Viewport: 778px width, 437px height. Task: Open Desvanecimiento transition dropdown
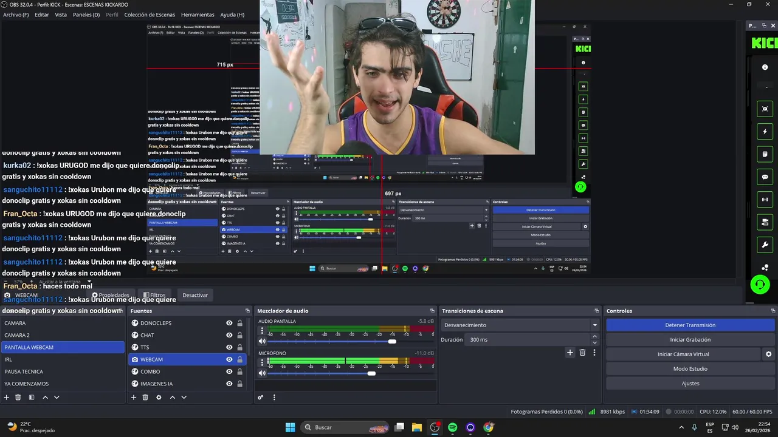tap(520, 325)
